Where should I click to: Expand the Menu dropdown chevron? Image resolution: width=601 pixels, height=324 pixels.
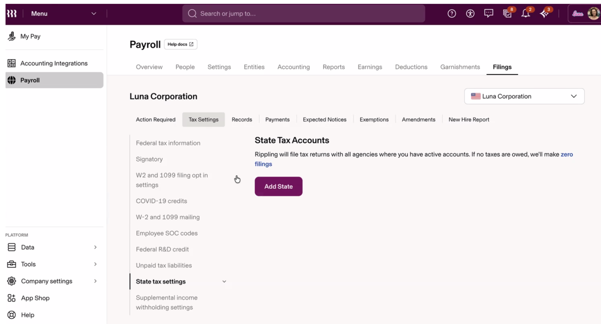(94, 13)
